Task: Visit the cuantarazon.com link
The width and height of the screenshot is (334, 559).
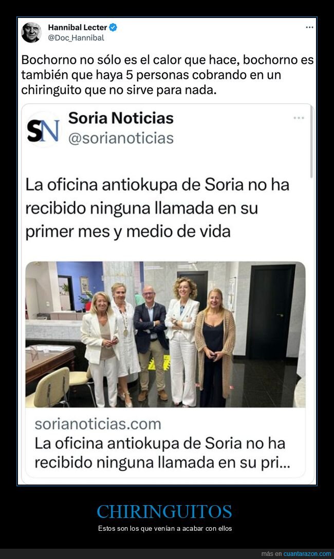Action: coord(307,554)
